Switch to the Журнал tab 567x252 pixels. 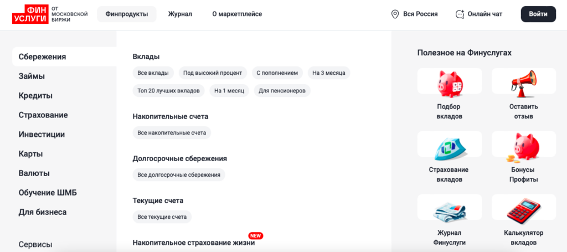180,14
